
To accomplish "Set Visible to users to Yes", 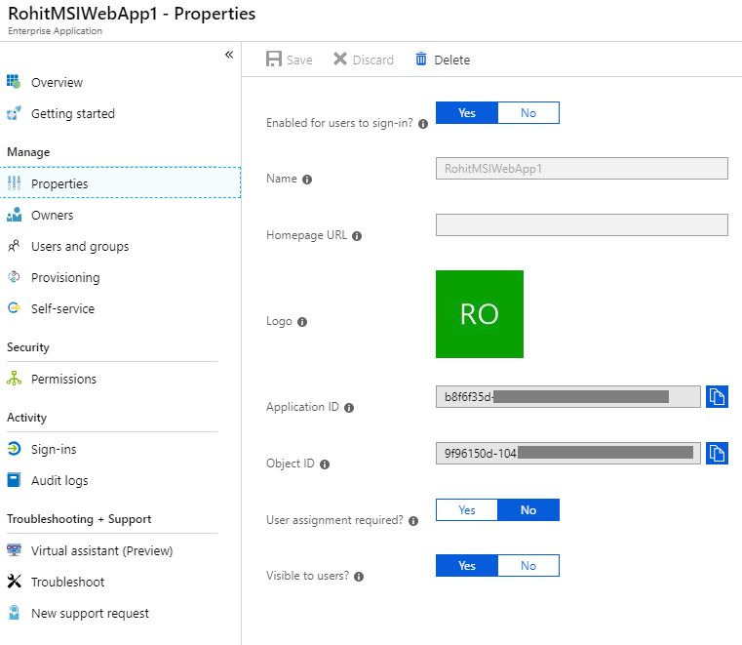I will [x=467, y=565].
